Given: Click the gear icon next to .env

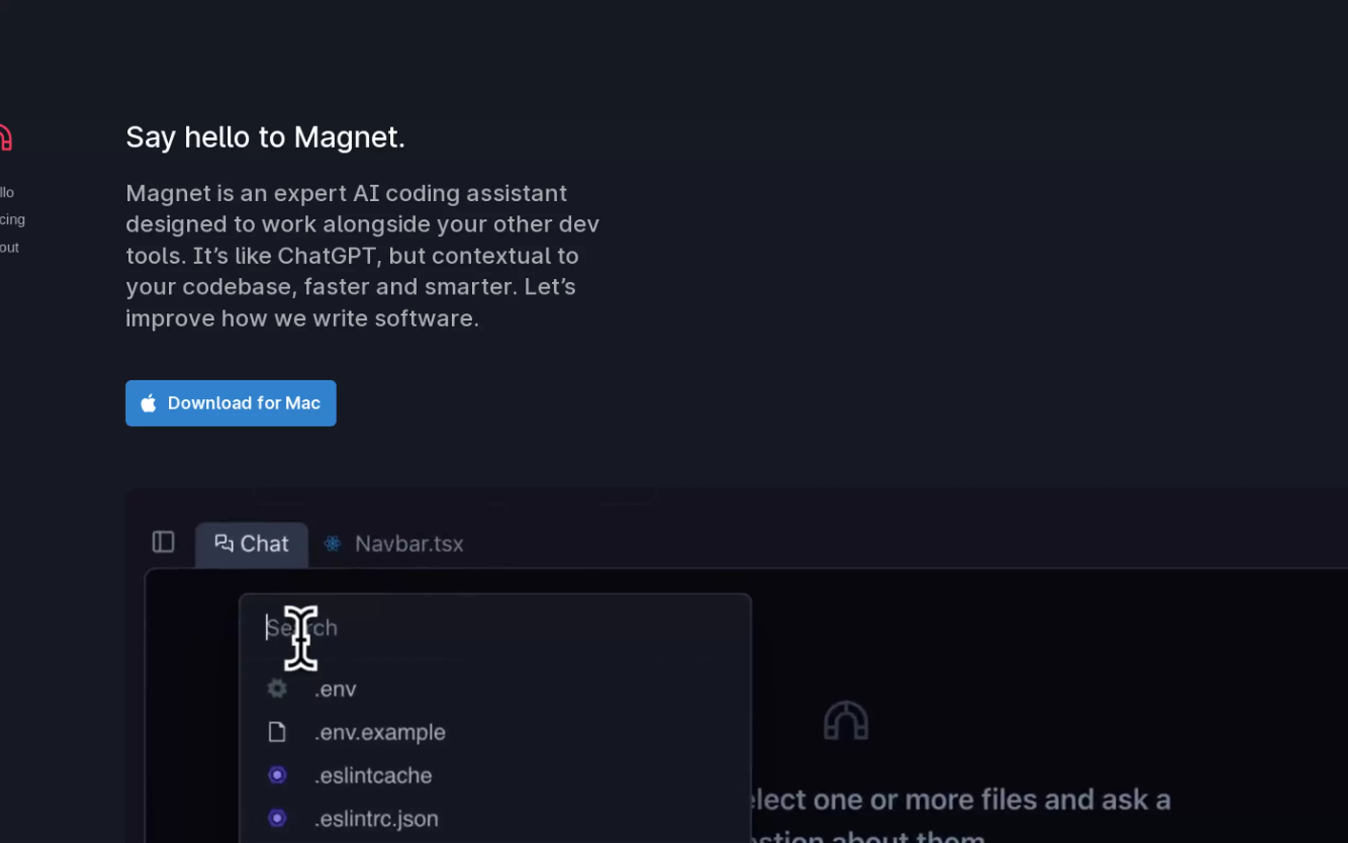Looking at the screenshot, I should click(277, 688).
